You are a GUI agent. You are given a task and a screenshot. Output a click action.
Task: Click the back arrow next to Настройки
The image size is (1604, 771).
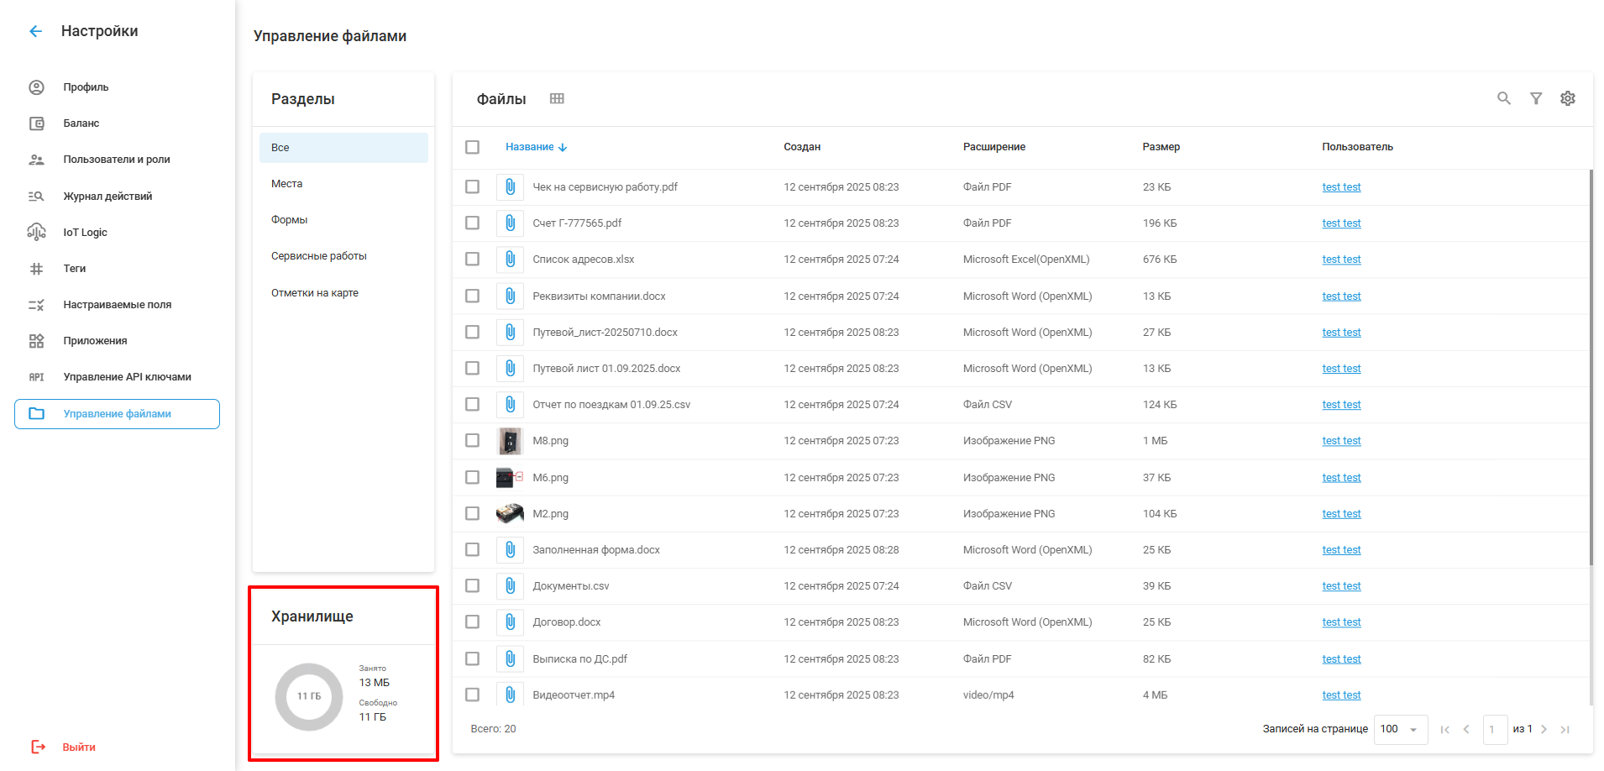[35, 31]
